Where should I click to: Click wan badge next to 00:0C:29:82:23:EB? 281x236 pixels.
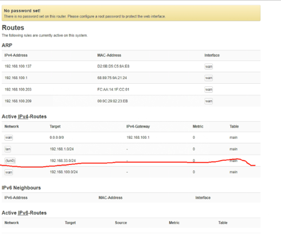[x=208, y=101]
